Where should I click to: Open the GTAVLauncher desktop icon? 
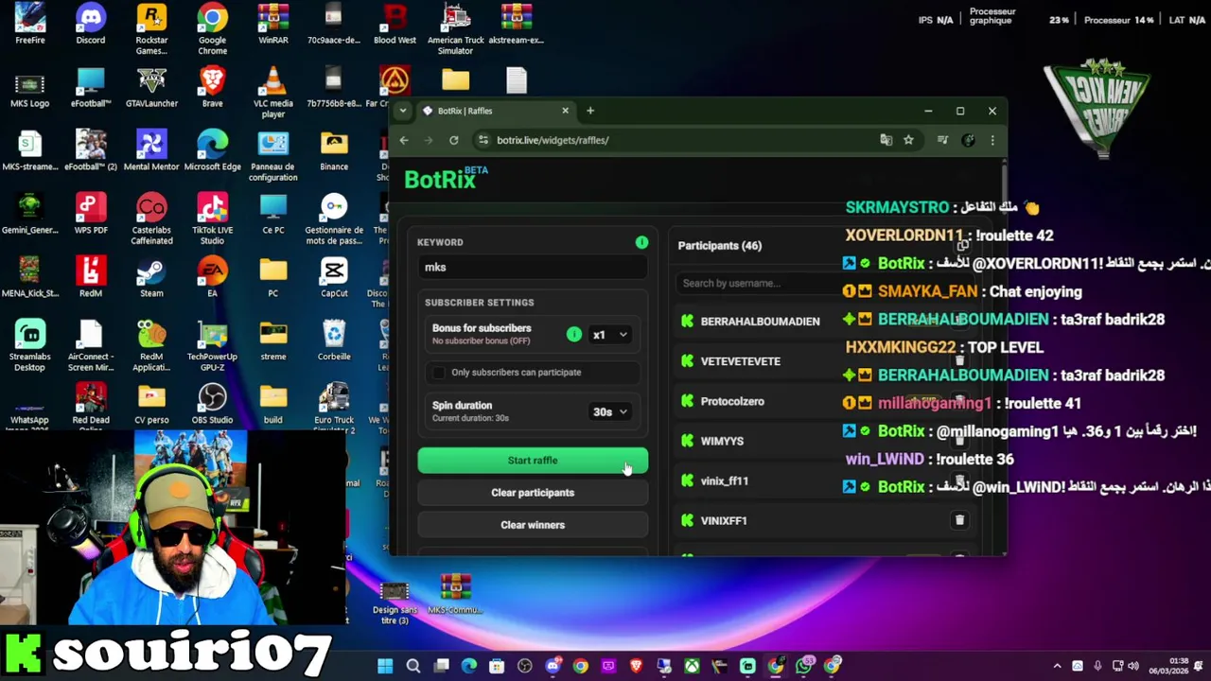pyautogui.click(x=151, y=87)
